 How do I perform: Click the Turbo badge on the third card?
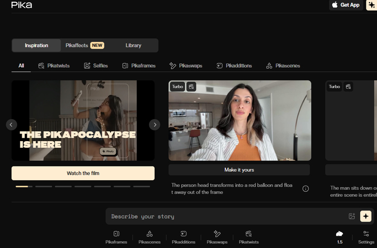[x=334, y=87]
